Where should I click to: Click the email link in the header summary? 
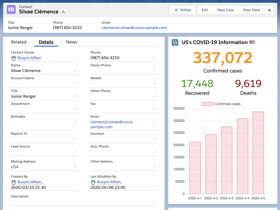coord(135,28)
